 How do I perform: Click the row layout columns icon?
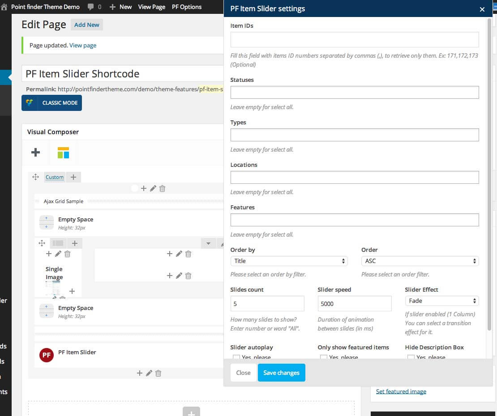pyautogui.click(x=58, y=243)
